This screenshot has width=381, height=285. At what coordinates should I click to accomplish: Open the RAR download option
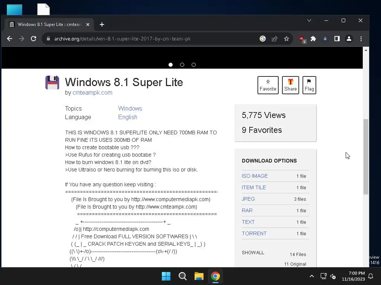click(247, 210)
